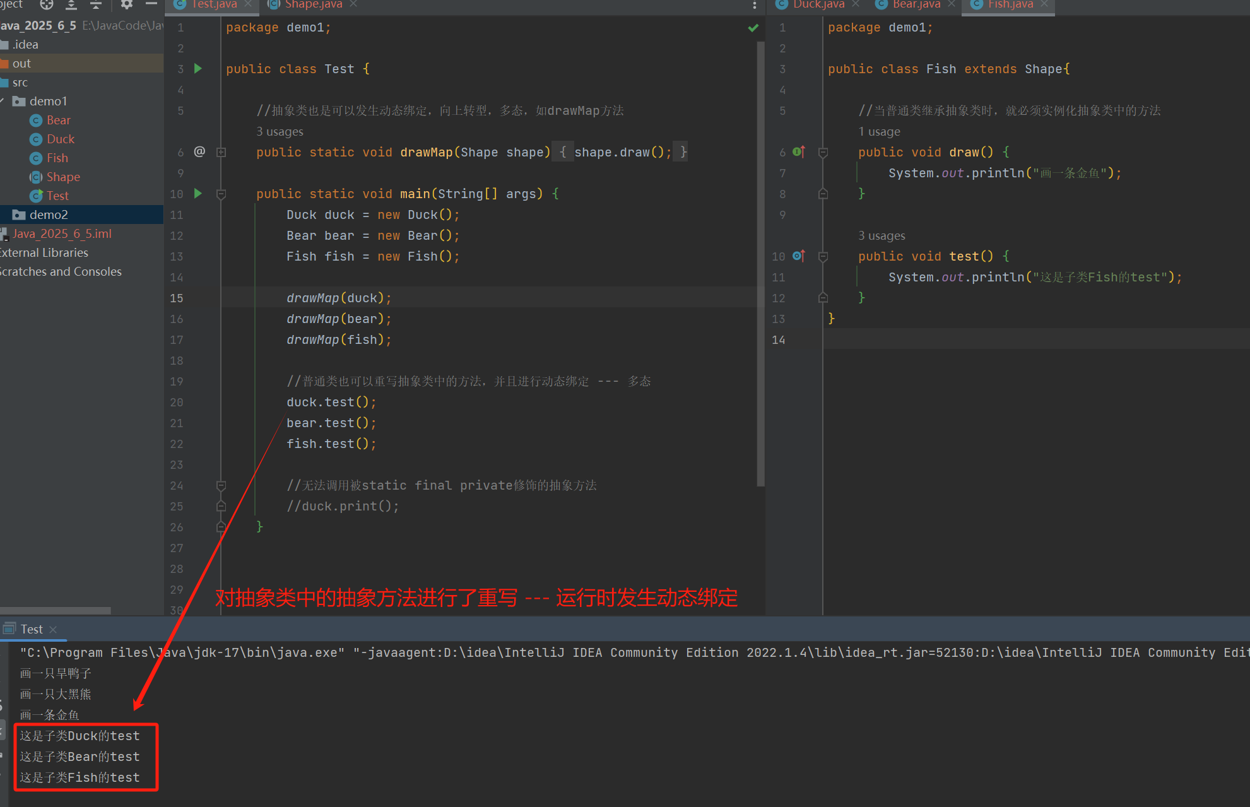Click the locate-file crosshair icon in Project panel
This screenshot has width=1250, height=807.
47,4
